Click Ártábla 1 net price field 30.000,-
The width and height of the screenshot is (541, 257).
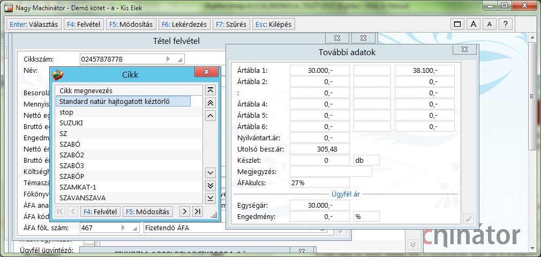319,70
